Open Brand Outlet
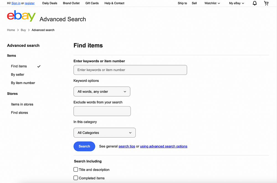 (71, 3)
